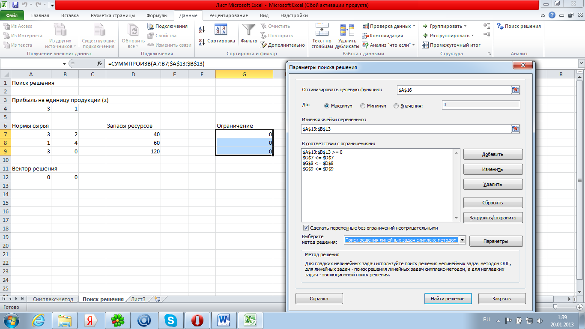This screenshot has height=329, width=585.
Task: Select the Максимум radio button
Action: pyautogui.click(x=327, y=106)
